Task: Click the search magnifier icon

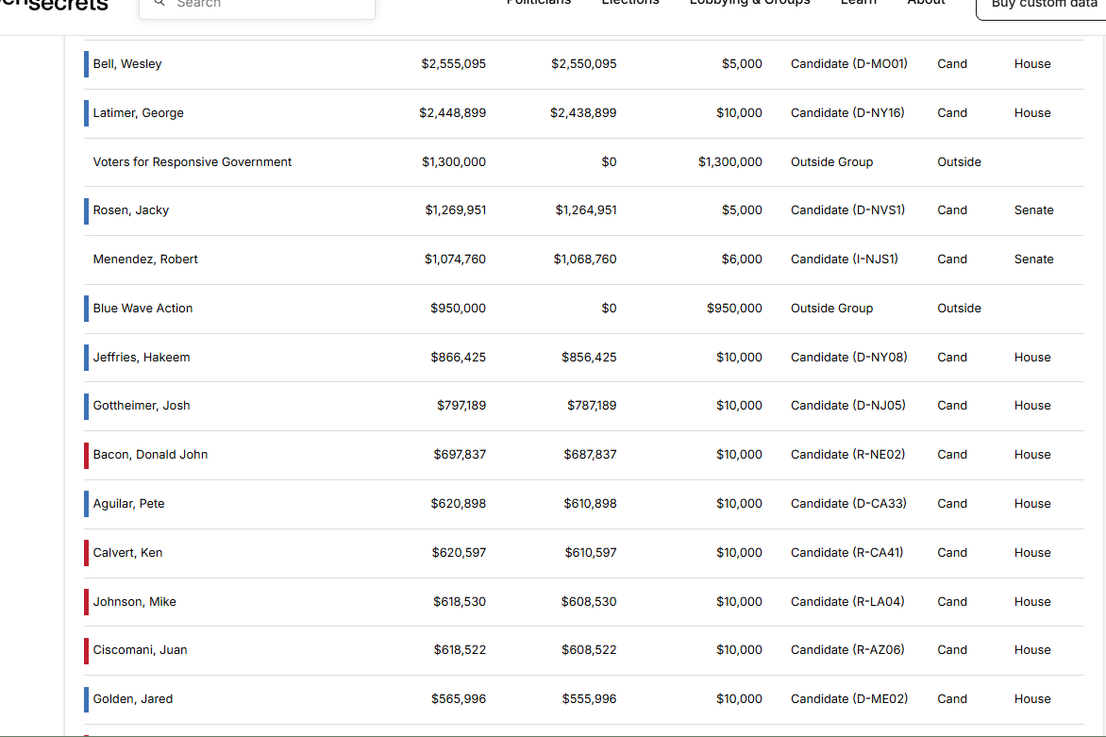Action: (159, 4)
